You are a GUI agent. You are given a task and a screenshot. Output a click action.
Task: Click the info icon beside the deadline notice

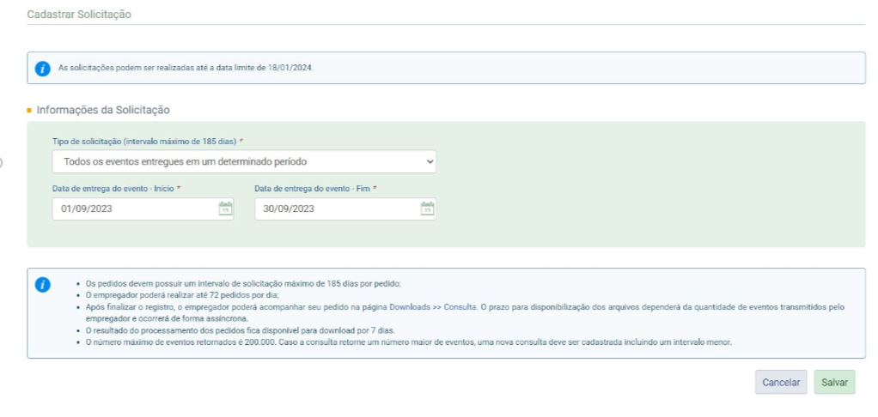[x=42, y=68]
